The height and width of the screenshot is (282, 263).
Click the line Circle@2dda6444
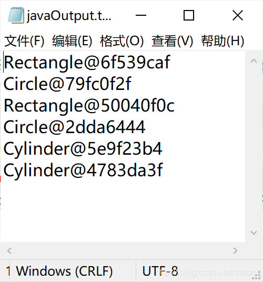click(74, 127)
